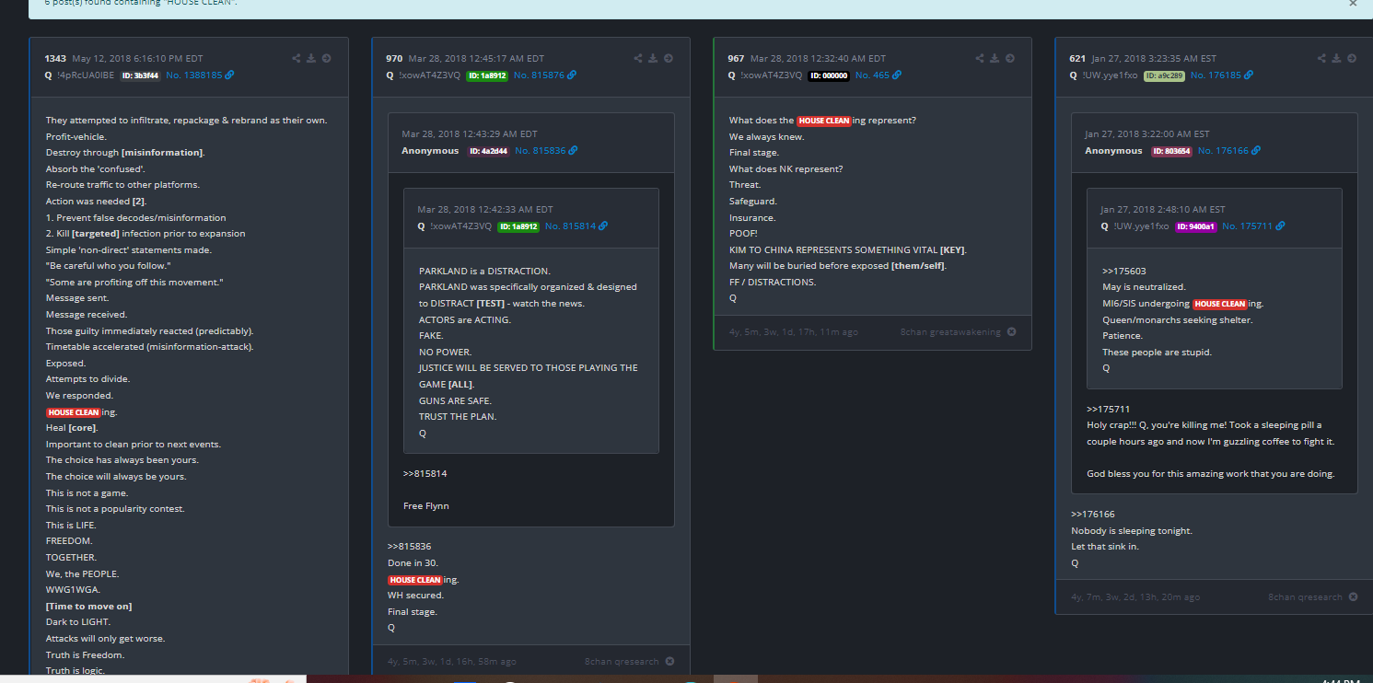Click the ID 803654 badge
Screen dimensions: 1373x683
pos(1171,150)
